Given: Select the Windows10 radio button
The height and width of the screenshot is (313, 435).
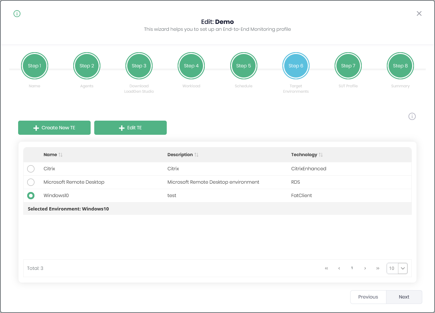Looking at the screenshot, I should click(x=31, y=196).
